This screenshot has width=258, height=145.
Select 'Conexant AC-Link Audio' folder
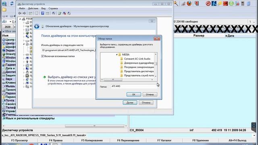coord(137,59)
